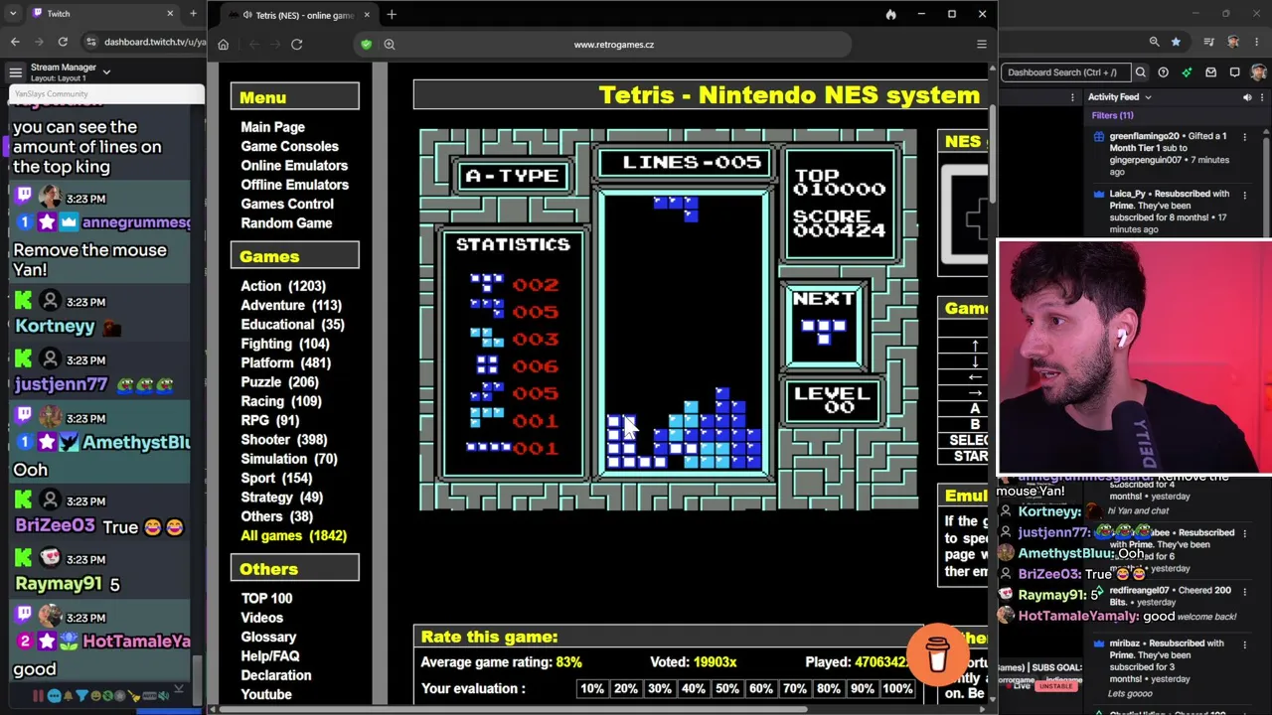Click the zoom magnifier icon beside the retrogames URL
This screenshot has height=715, width=1272.
(x=390, y=45)
